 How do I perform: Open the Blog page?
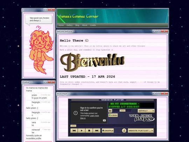point(77,25)
